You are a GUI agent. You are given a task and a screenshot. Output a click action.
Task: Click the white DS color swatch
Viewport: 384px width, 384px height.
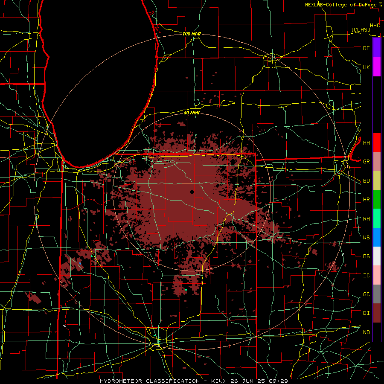[x=377, y=256]
